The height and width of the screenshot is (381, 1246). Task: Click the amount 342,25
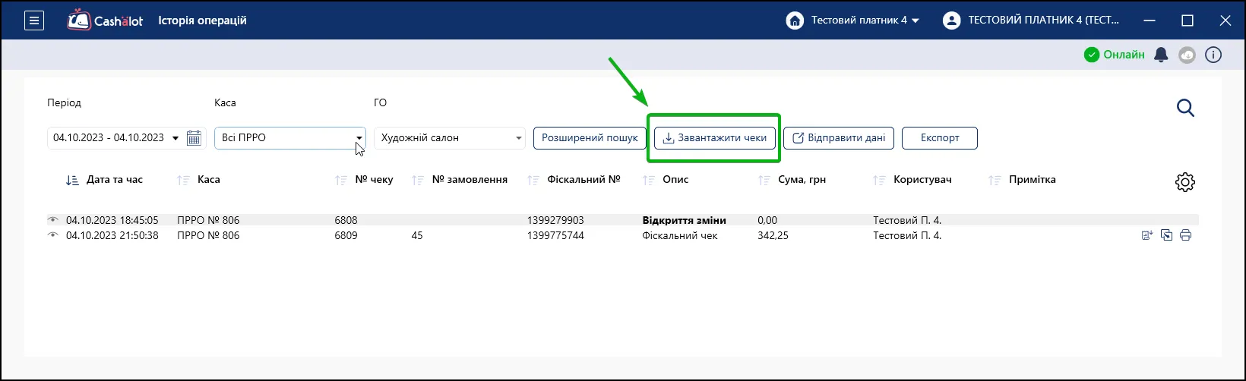click(773, 235)
